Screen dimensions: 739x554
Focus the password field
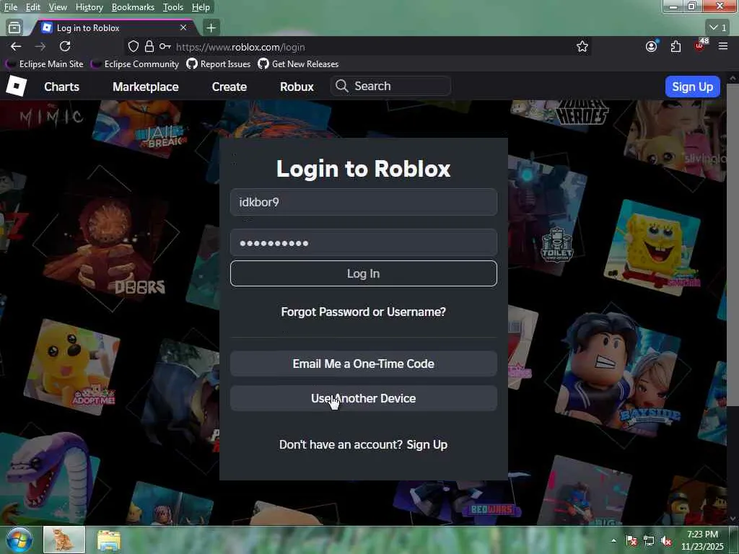pos(364,242)
